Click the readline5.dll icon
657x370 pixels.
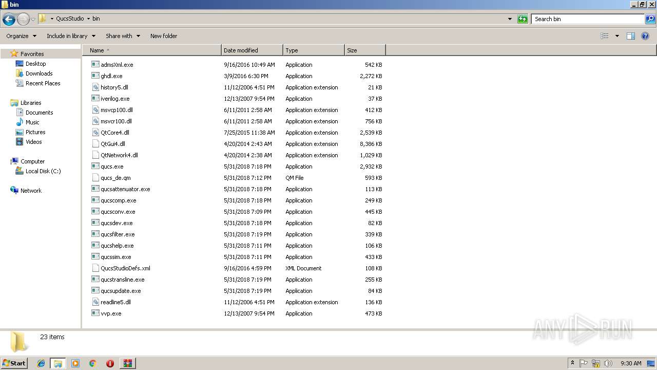click(95, 302)
